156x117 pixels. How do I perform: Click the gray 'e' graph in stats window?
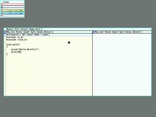(13, 16)
